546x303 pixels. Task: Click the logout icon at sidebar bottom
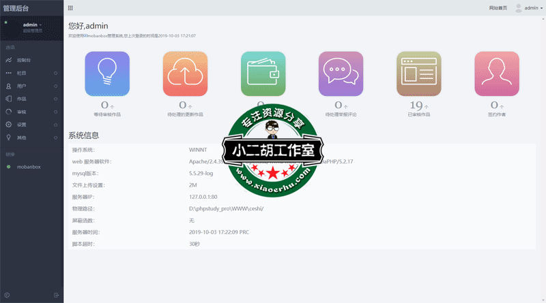56,294
